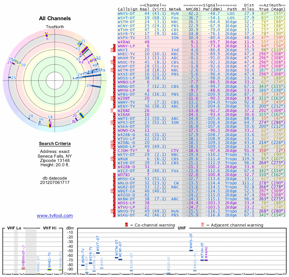
Task: Click the adjacent channel 'a' icon beside WBGT-CA
Action: tap(112, 191)
